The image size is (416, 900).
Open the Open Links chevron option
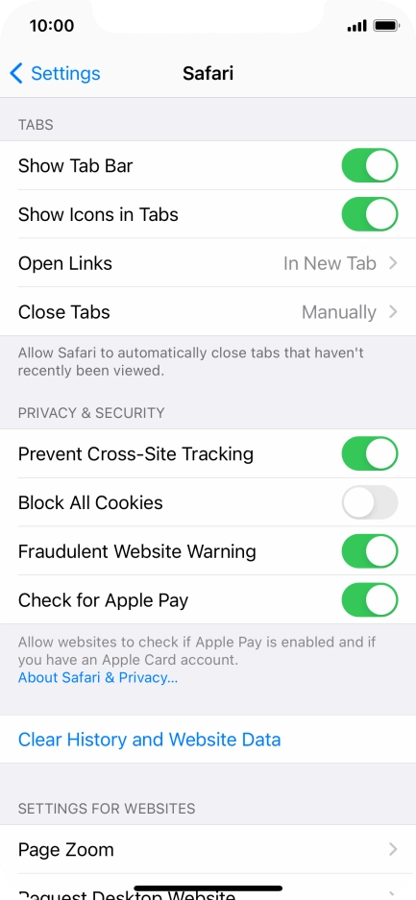(393, 263)
